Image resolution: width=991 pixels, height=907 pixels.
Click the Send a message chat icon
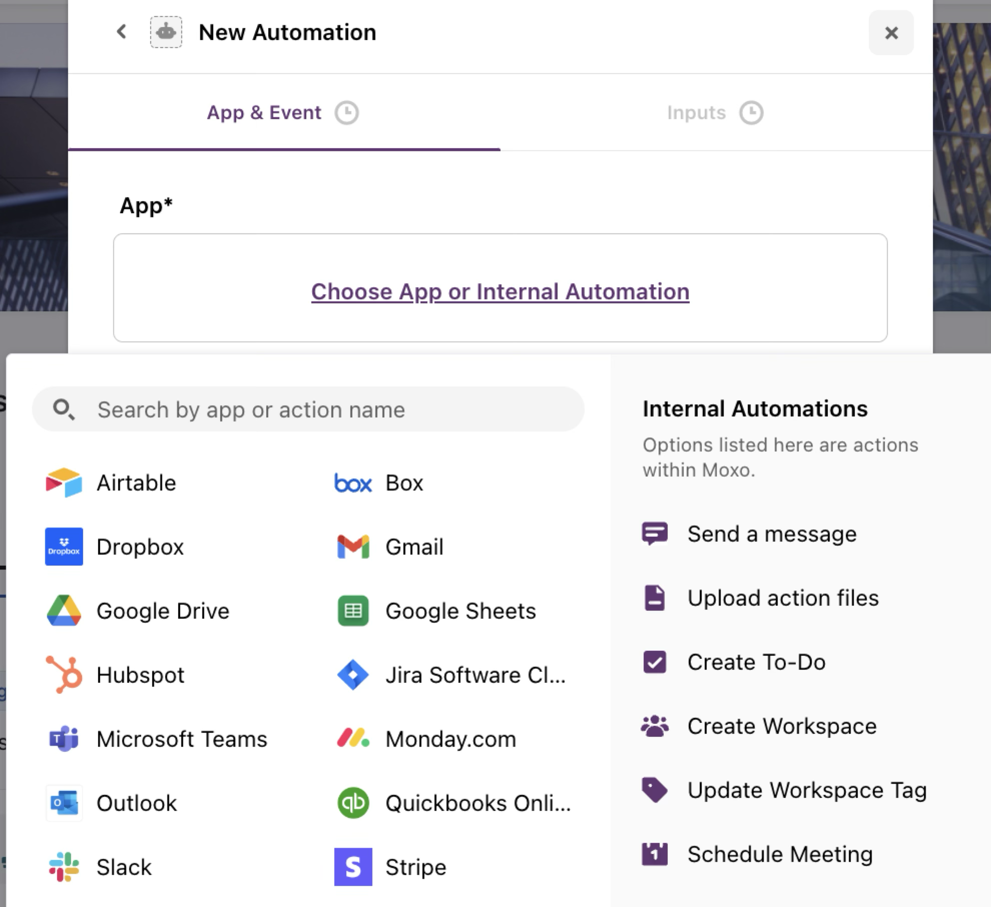[655, 534]
